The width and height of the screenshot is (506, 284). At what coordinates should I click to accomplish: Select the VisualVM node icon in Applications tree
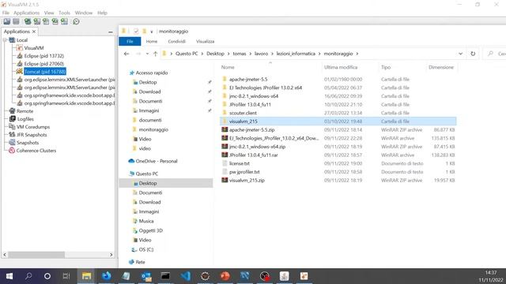click(x=19, y=48)
